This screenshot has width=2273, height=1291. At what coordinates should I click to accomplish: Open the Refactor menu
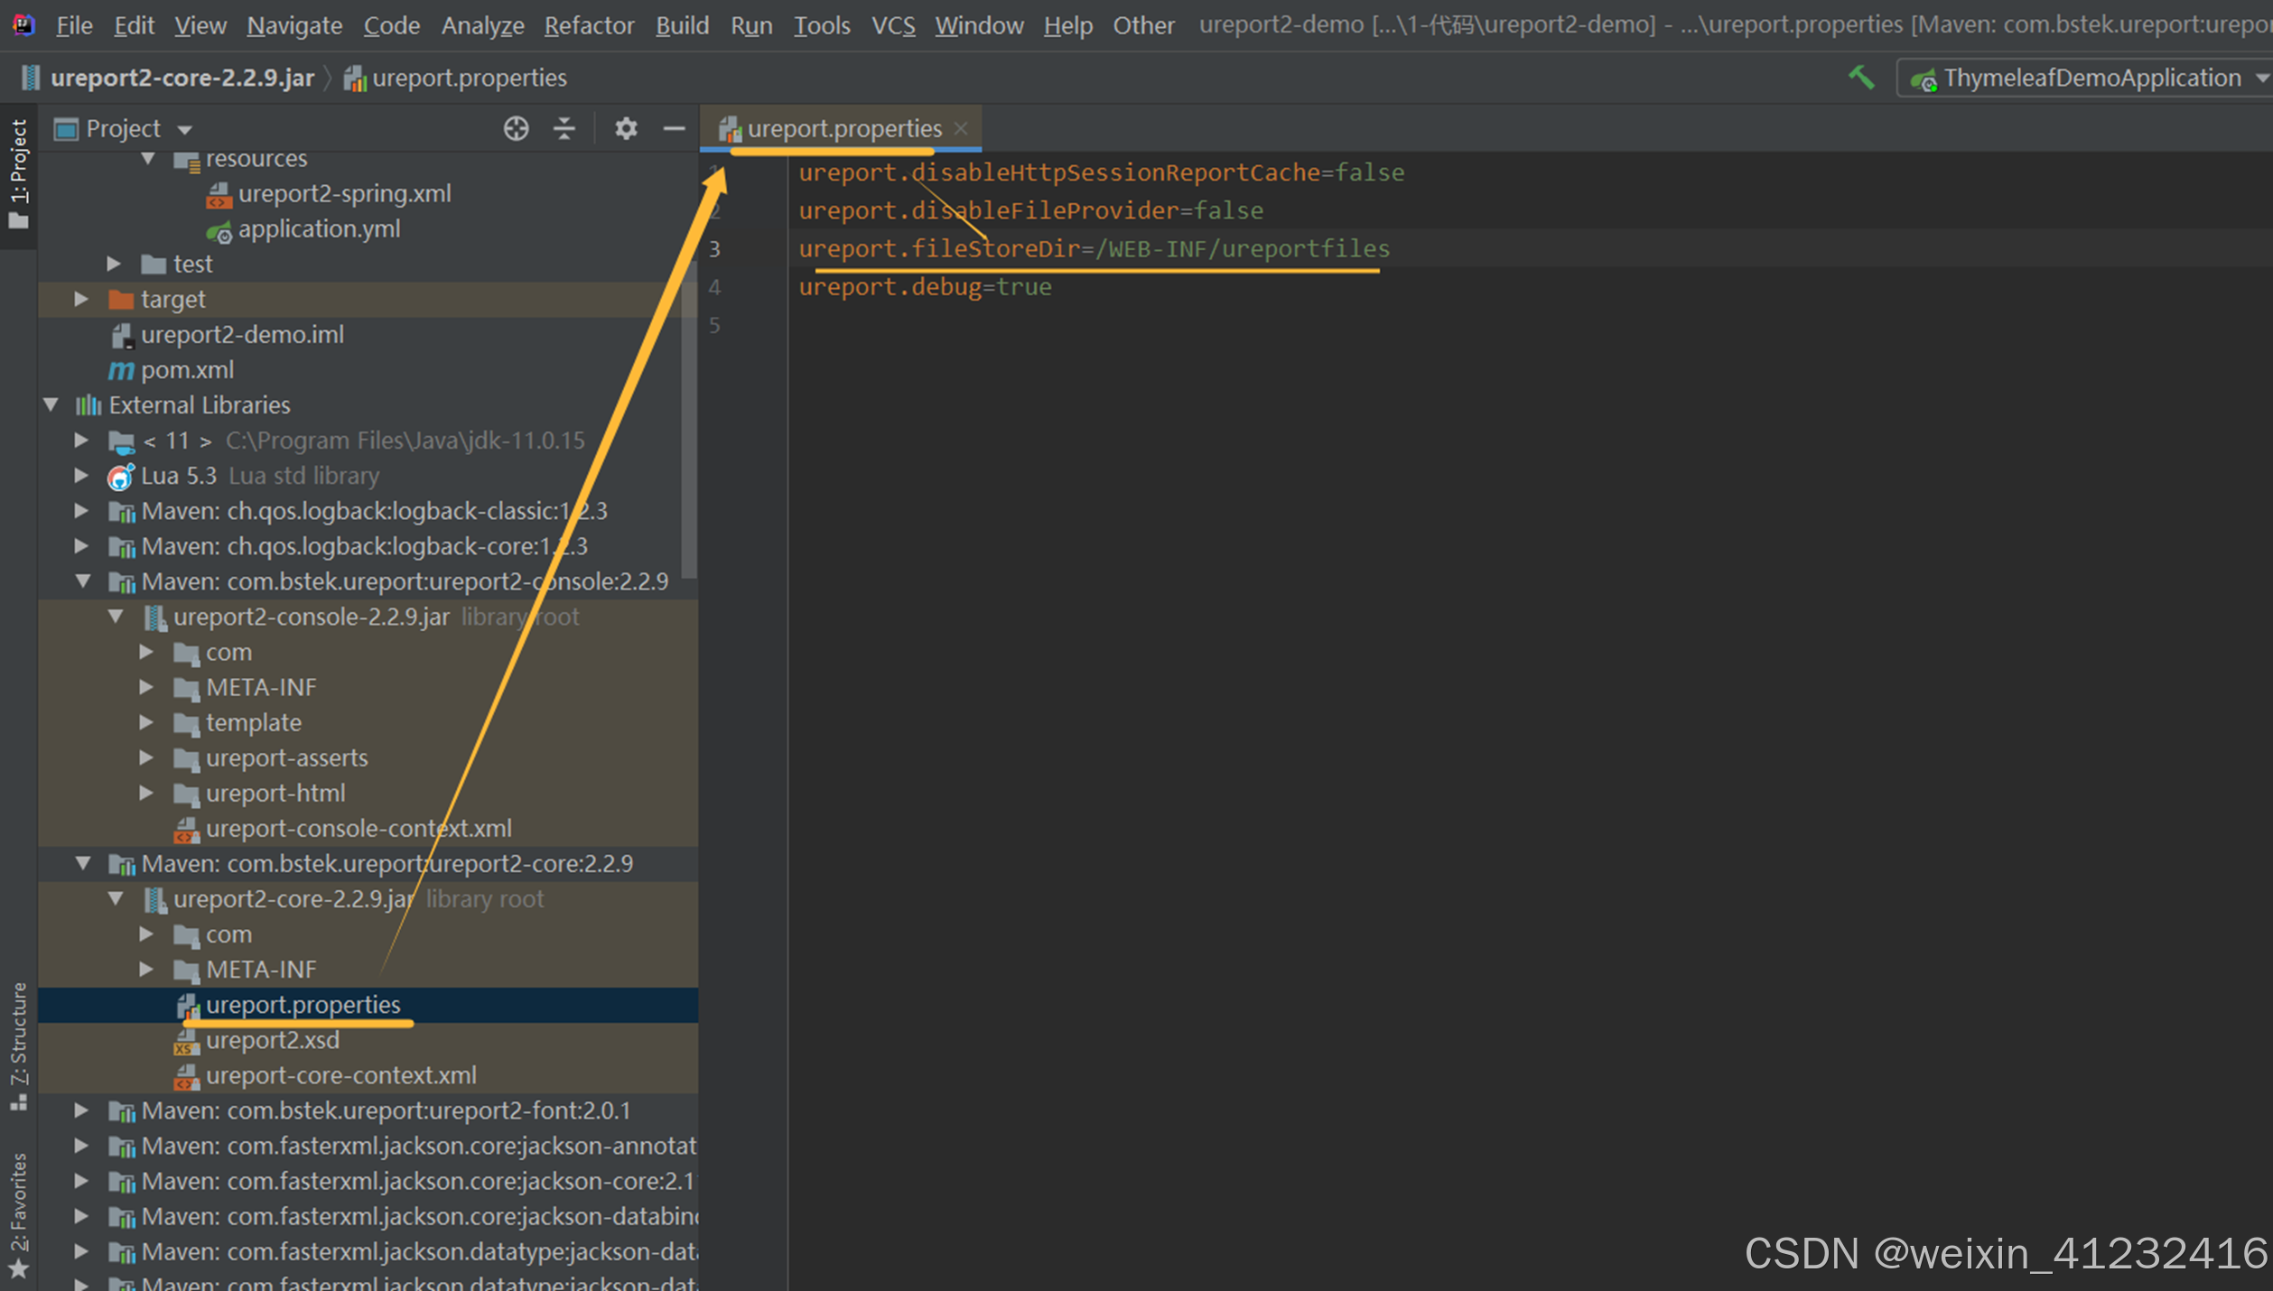(x=589, y=25)
